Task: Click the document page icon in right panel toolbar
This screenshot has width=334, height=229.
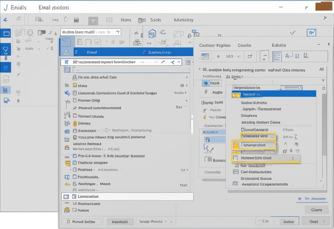Action: point(277,56)
